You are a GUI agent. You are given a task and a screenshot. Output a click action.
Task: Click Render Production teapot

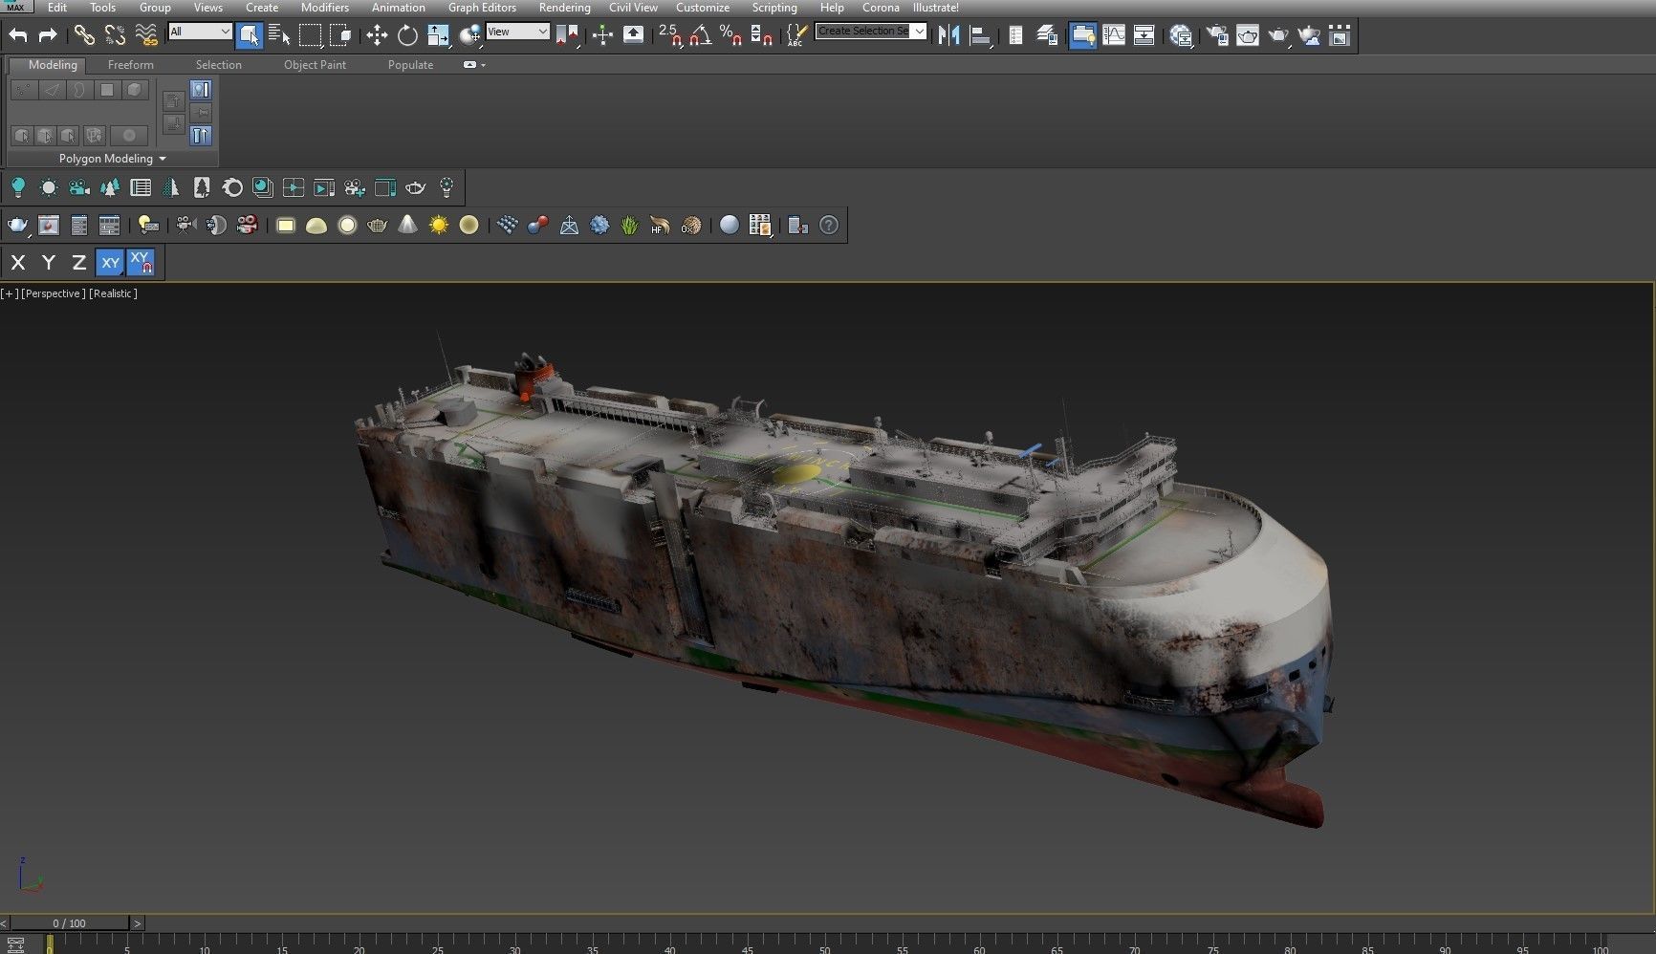tap(1278, 35)
